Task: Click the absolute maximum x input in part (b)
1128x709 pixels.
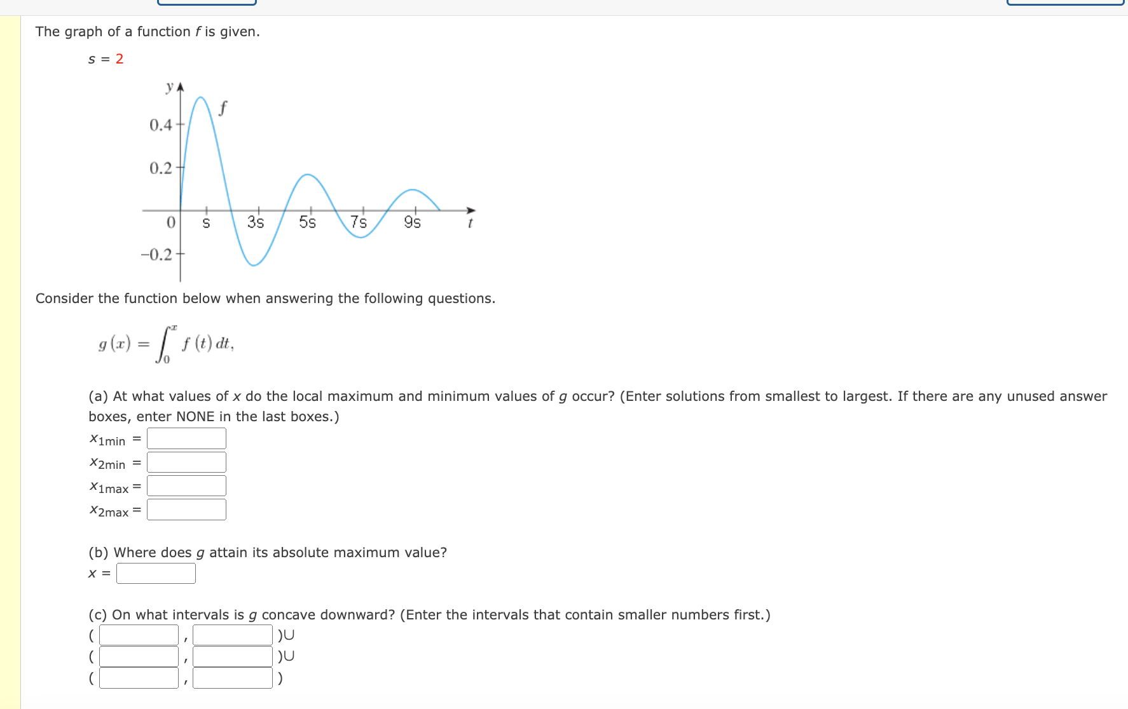Action: tap(156, 573)
